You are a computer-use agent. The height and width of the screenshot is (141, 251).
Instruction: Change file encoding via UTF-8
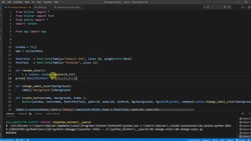pyautogui.click(x=215, y=140)
